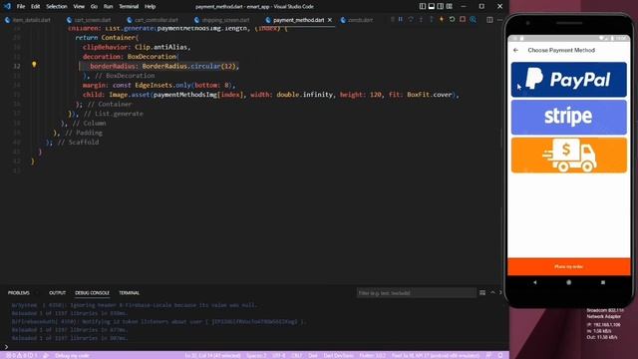Open the Run menu
638x359 pixels.
(x=108, y=7)
